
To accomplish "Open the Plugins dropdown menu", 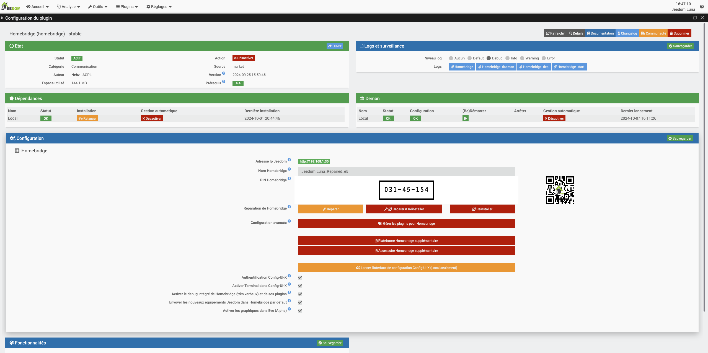I will pos(126,7).
